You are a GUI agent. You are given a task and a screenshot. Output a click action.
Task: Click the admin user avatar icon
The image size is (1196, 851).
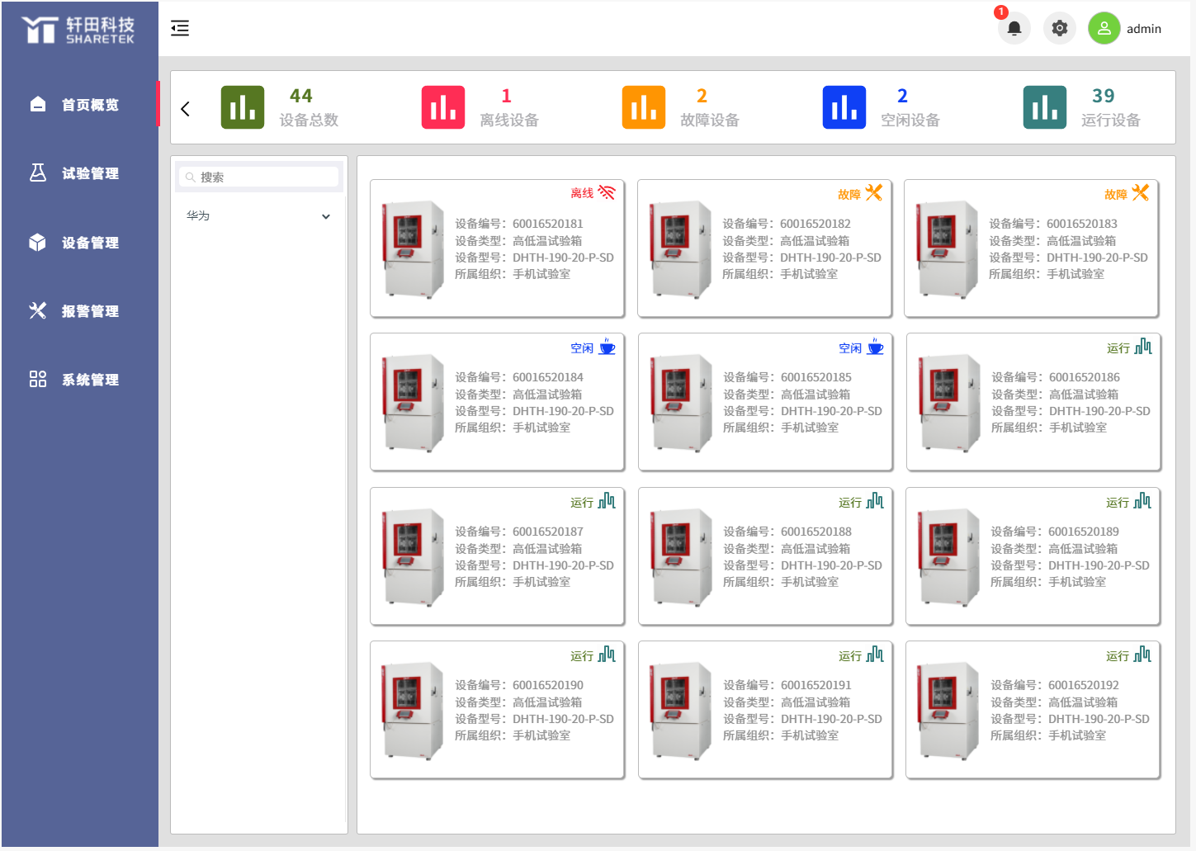coord(1104,28)
